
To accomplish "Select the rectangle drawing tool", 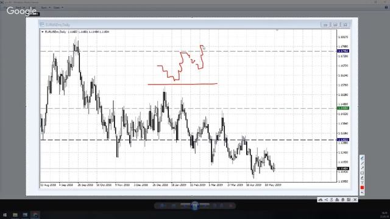I will (362, 173).
